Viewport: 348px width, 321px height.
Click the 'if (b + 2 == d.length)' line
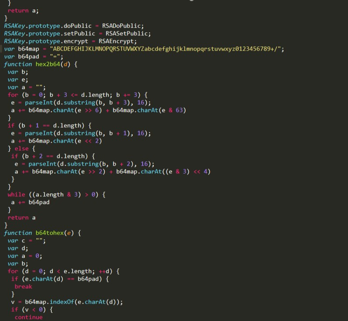point(53,157)
